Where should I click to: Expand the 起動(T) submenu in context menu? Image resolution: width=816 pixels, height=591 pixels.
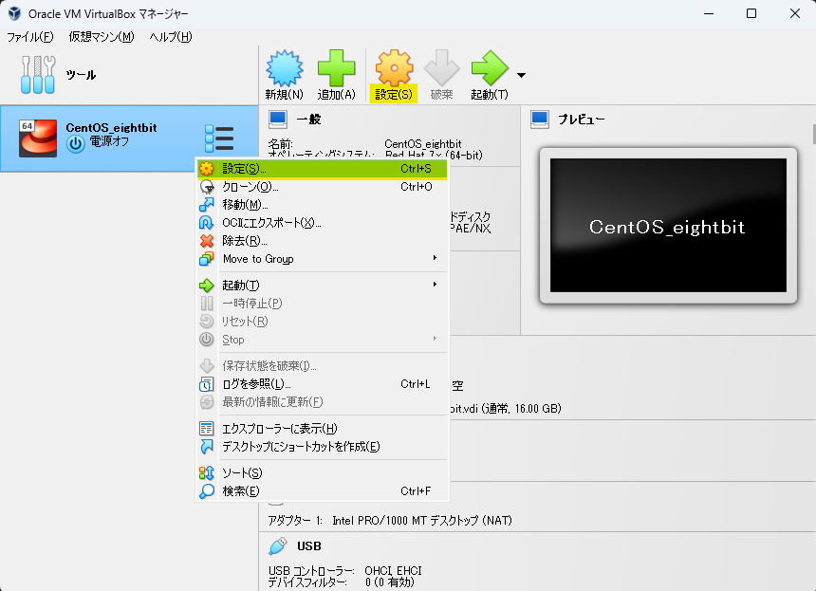(323, 286)
